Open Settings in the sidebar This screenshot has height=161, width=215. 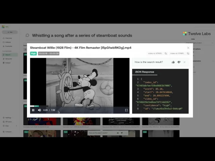[8, 118]
